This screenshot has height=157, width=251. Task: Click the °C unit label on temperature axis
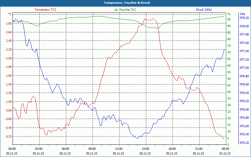(x=10, y=14)
